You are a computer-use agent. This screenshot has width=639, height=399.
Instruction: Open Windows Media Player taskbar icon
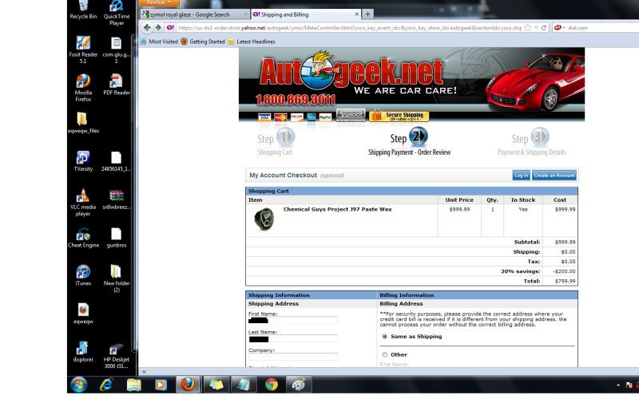[161, 385]
